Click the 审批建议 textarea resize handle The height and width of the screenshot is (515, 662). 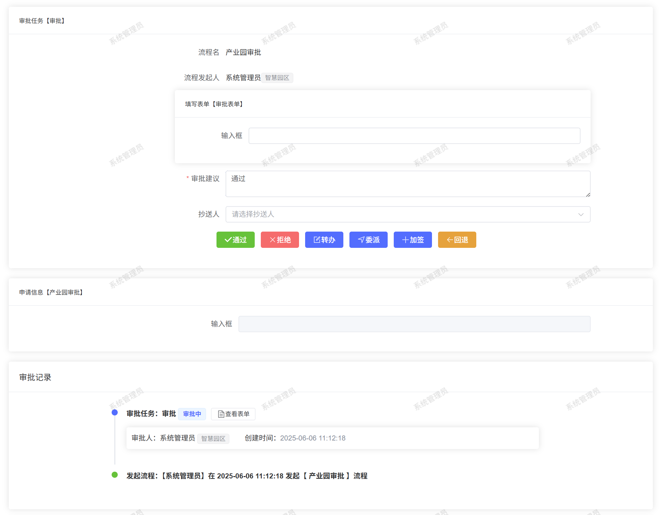[x=588, y=195]
